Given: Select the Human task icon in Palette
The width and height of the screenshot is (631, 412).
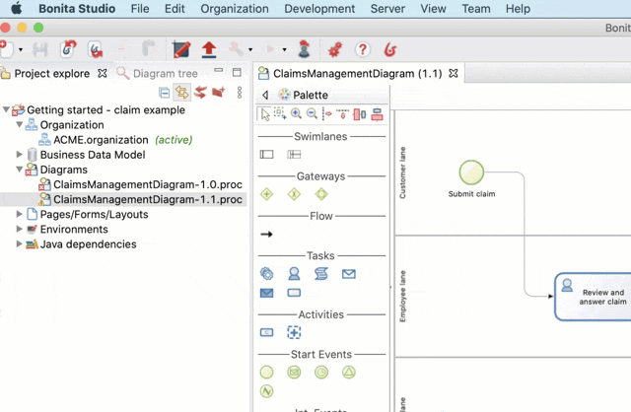Looking at the screenshot, I should tap(294, 274).
